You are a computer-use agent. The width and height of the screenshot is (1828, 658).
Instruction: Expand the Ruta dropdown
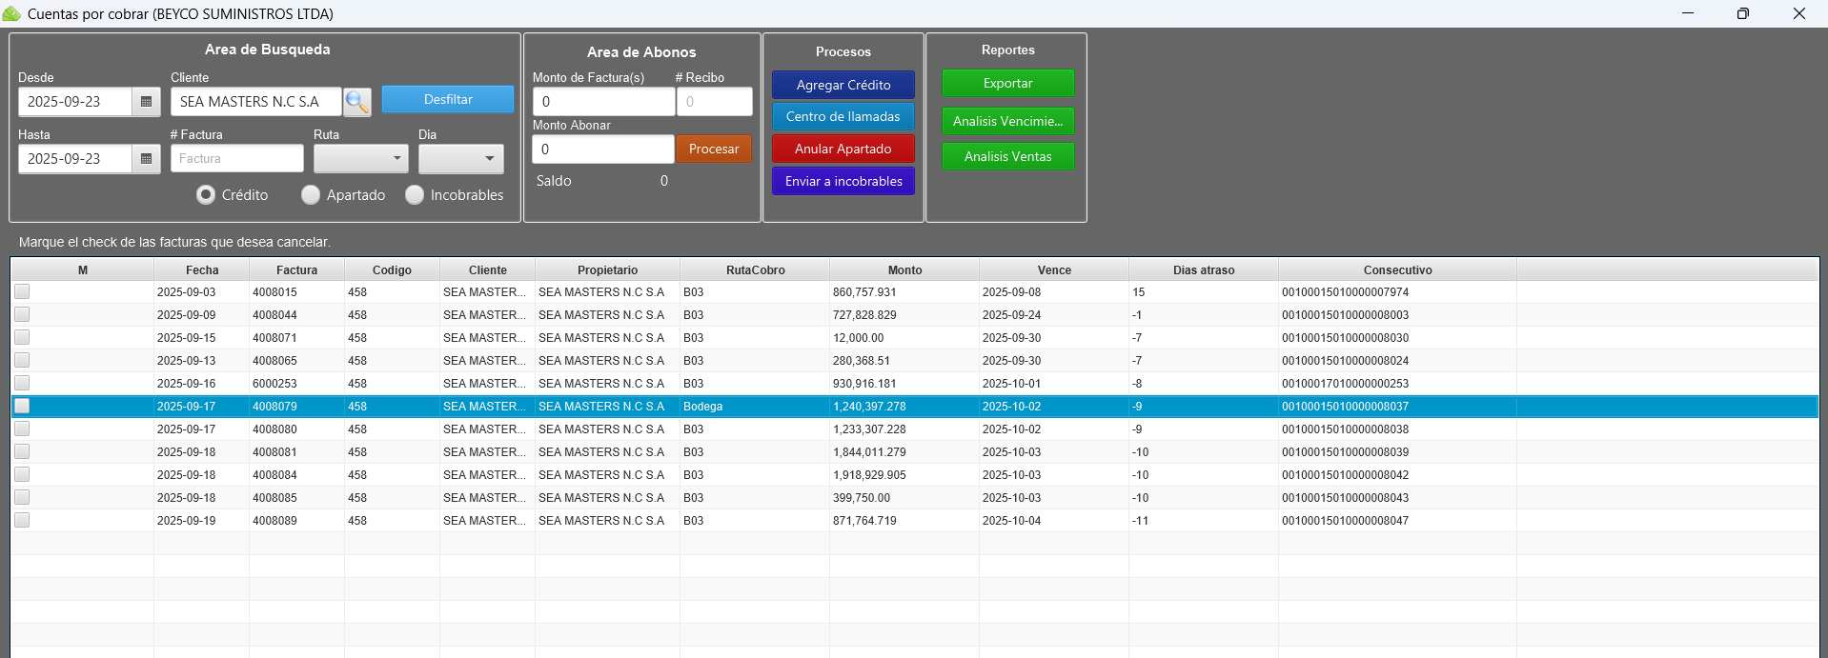tap(361, 159)
